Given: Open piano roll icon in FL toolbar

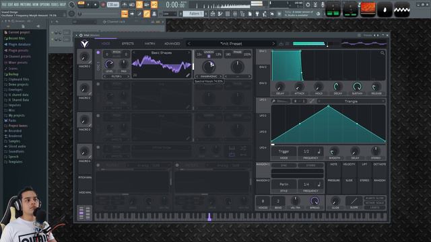Looking at the screenshot, I should click(x=220, y=13).
